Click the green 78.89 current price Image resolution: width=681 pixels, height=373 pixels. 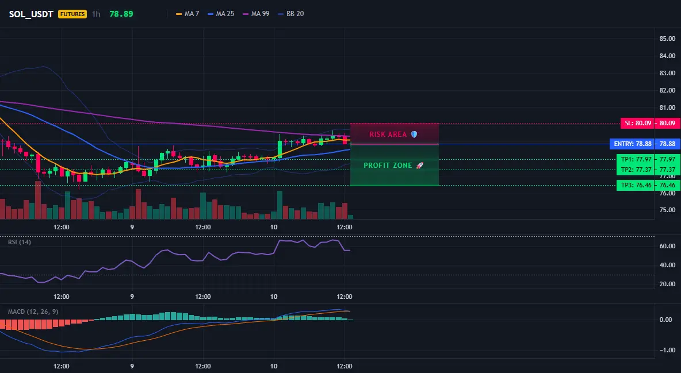(x=121, y=14)
